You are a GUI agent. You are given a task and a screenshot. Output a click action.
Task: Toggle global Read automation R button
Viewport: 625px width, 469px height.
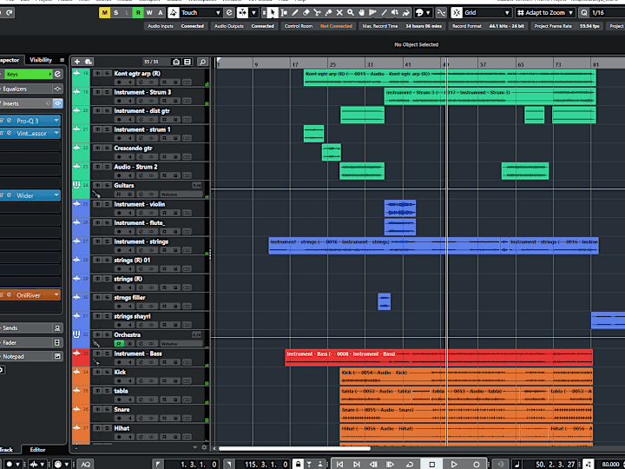(138, 13)
